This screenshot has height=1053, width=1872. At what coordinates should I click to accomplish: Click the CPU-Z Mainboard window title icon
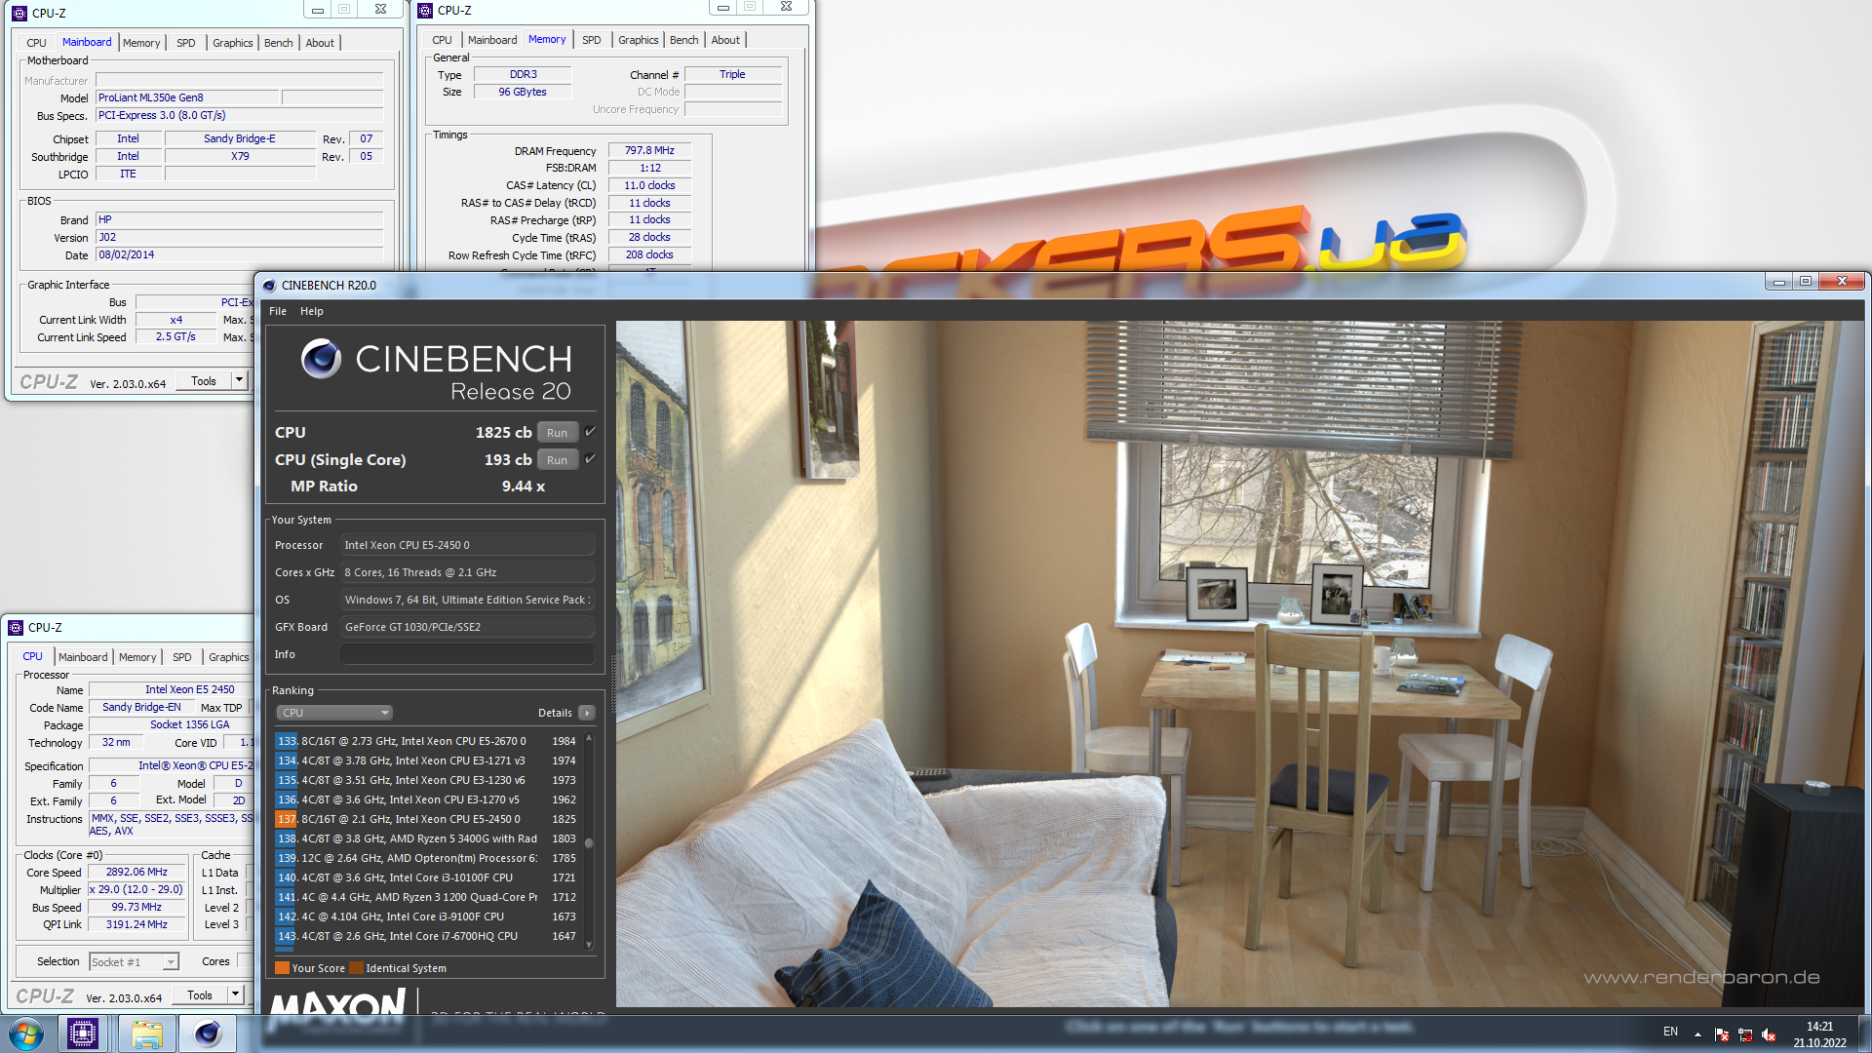19,14
